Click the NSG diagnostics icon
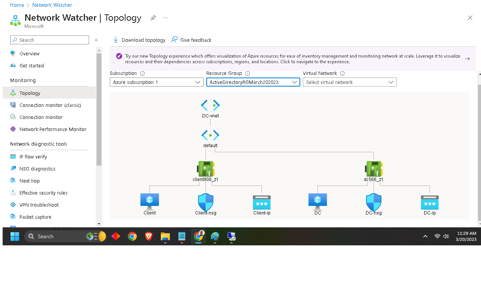 tap(13, 169)
